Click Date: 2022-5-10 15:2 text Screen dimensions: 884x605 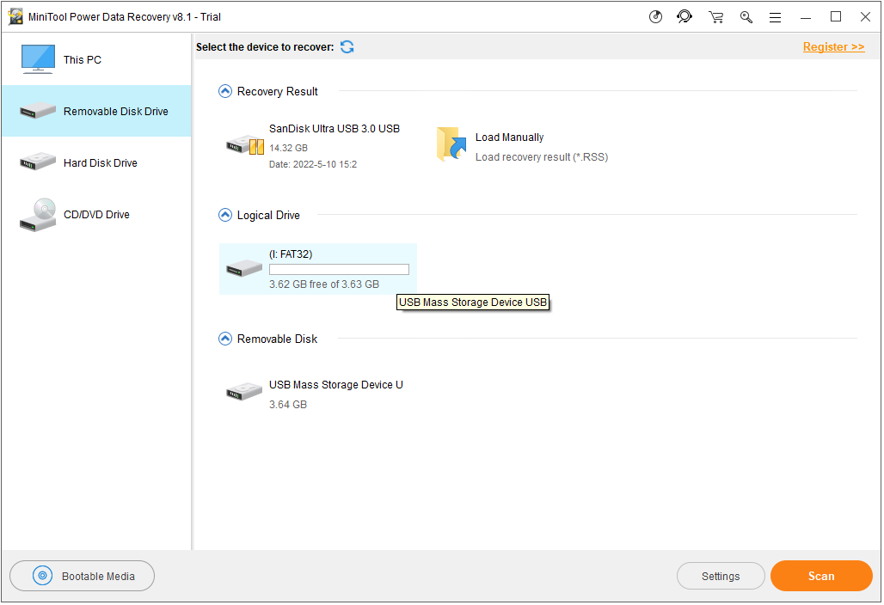click(x=313, y=164)
